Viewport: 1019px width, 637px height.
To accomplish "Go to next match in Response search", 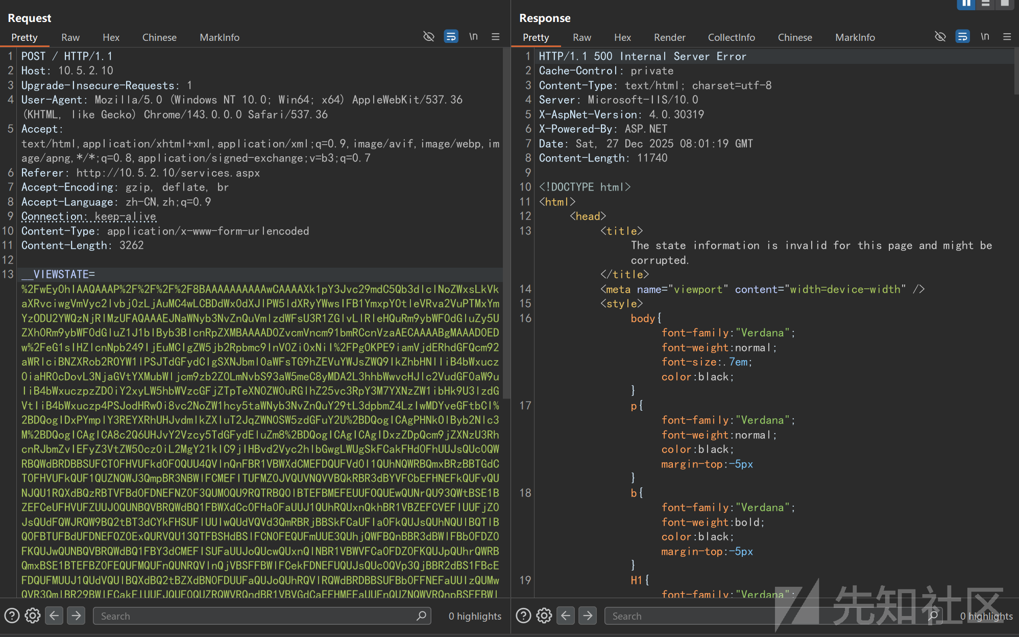I will tap(588, 616).
